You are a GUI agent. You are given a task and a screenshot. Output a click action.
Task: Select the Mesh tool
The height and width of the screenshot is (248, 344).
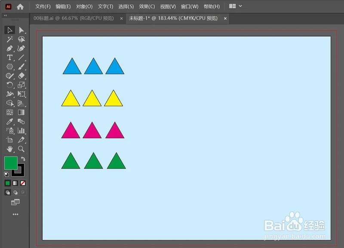pyautogui.click(x=9, y=113)
